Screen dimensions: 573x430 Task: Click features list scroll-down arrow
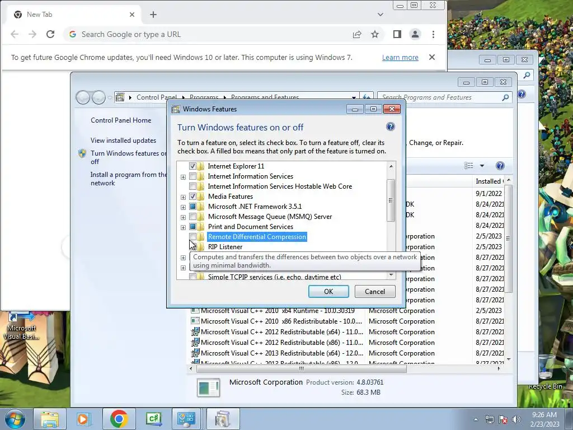[391, 274]
